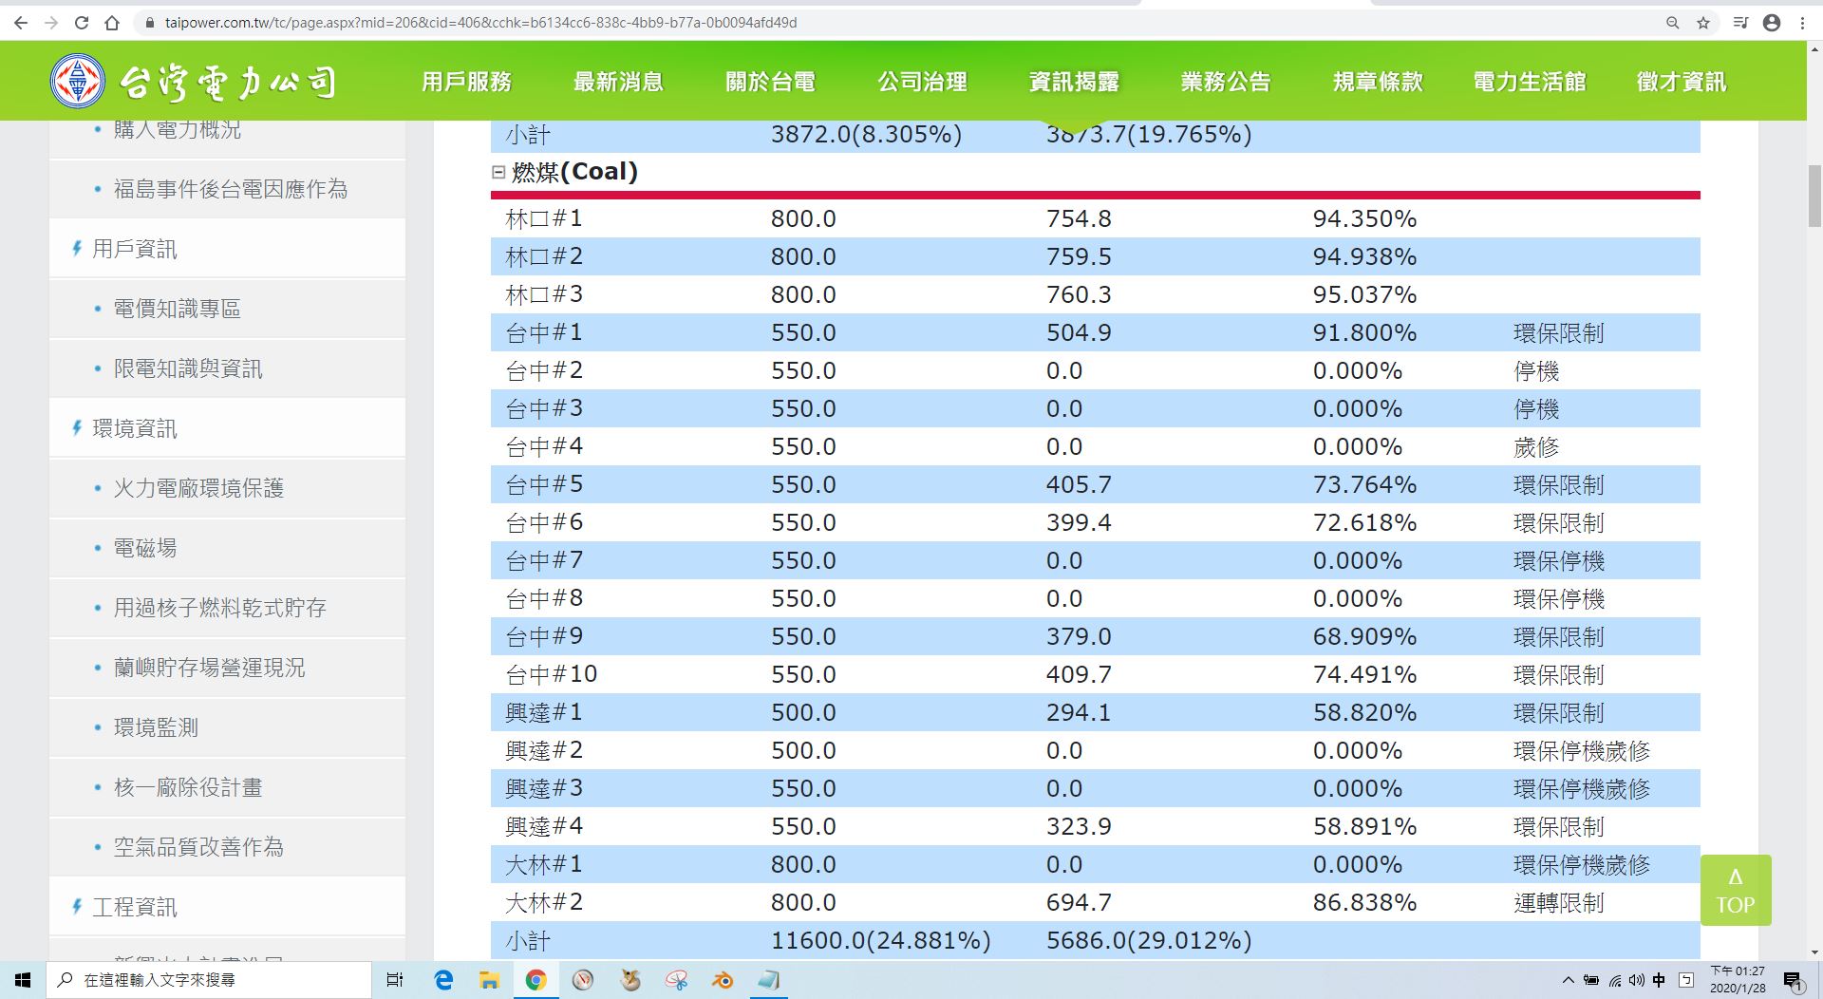Click the Taipower company logo
1823x999 pixels.
193,82
